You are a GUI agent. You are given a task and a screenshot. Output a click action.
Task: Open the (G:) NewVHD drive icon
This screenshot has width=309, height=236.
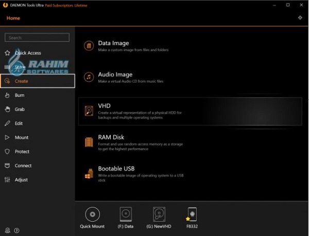click(x=159, y=214)
